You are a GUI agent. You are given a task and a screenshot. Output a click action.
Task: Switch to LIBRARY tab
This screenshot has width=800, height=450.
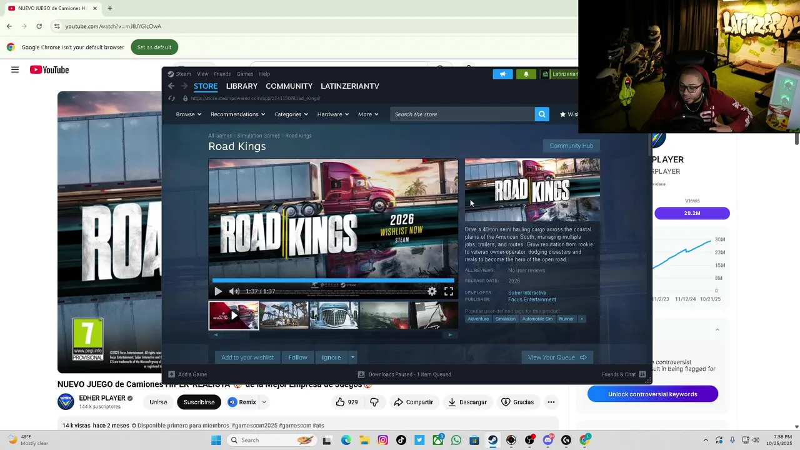[242, 86]
